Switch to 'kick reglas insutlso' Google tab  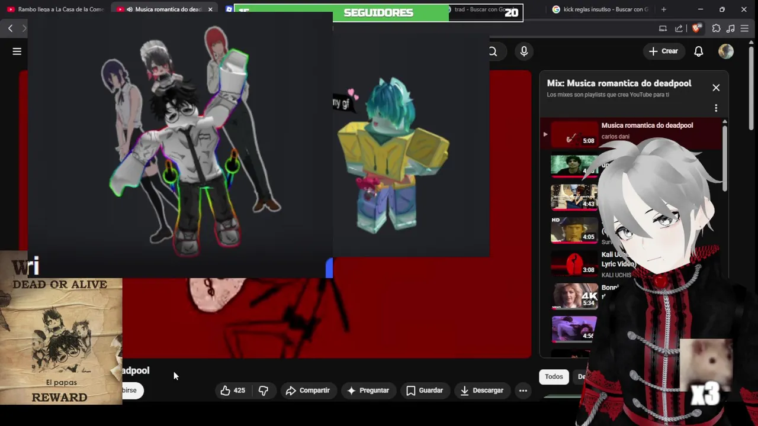[x=599, y=9]
